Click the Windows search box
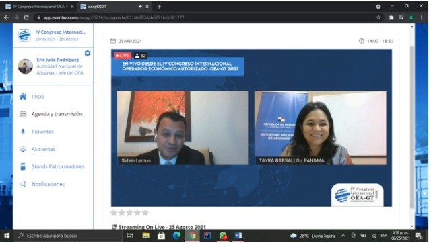431x243 pixels. [68, 236]
